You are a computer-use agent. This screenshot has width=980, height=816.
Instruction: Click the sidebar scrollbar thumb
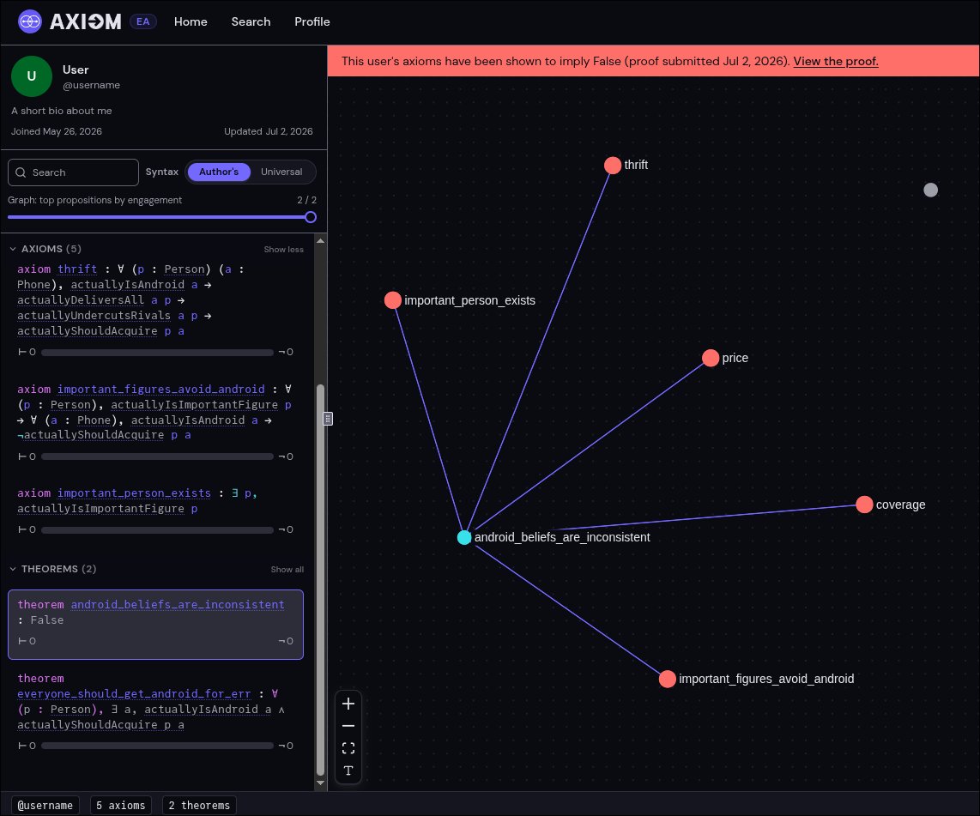[x=321, y=579]
